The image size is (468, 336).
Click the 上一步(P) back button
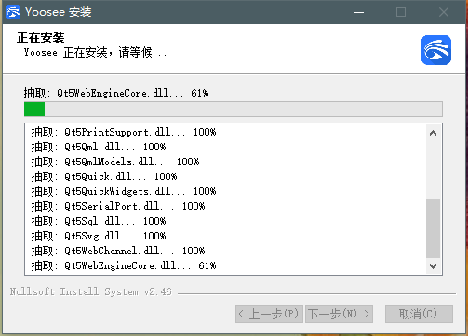(x=269, y=314)
